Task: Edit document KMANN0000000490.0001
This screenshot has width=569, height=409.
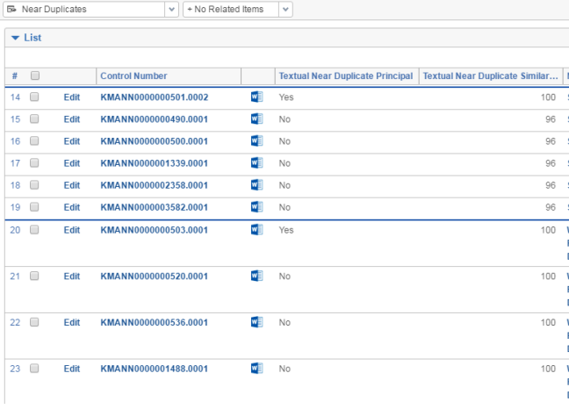Action: click(x=72, y=119)
